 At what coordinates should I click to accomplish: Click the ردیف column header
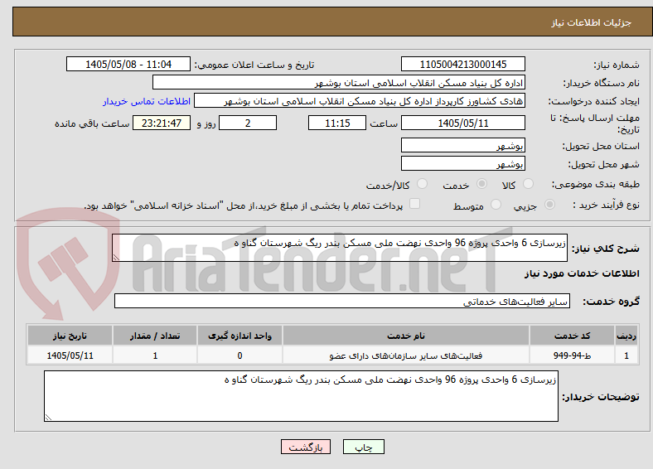(626, 336)
